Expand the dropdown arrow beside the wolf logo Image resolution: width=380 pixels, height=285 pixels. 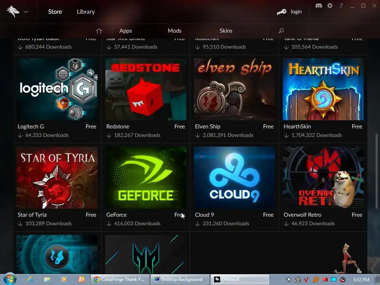(x=26, y=12)
